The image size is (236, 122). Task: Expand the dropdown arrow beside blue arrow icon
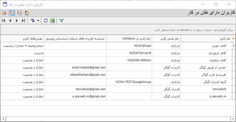click(38, 21)
